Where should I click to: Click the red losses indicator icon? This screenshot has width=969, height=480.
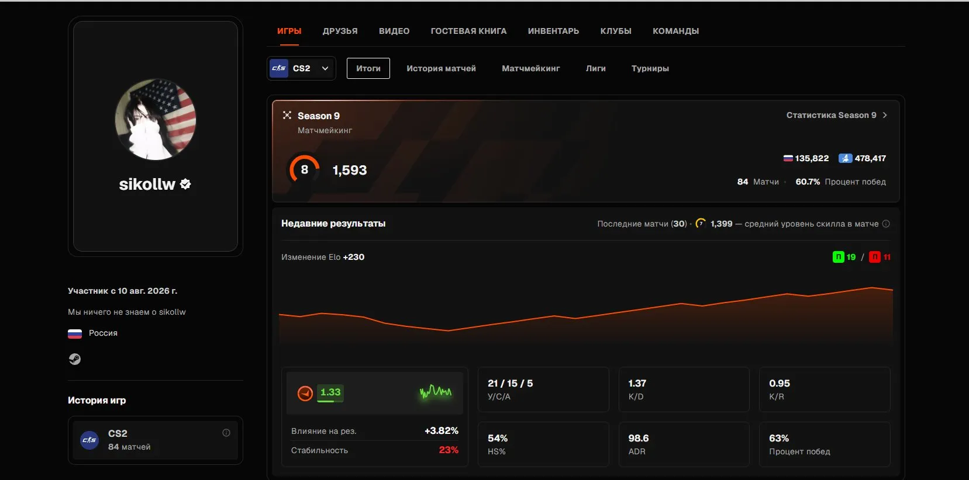coord(875,257)
